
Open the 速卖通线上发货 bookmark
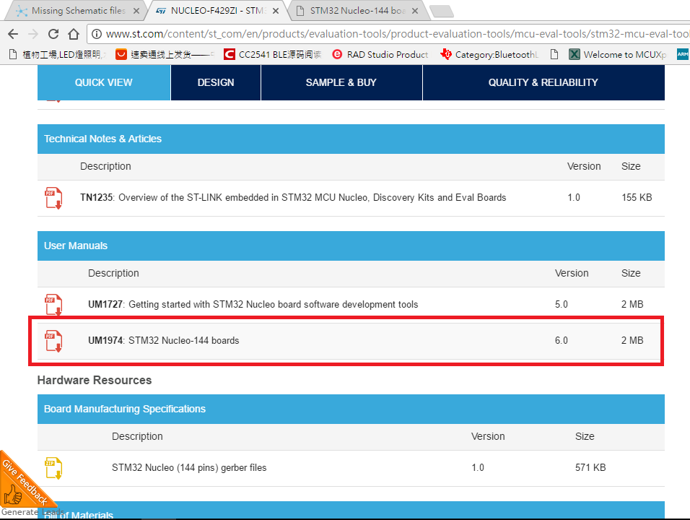pos(165,54)
